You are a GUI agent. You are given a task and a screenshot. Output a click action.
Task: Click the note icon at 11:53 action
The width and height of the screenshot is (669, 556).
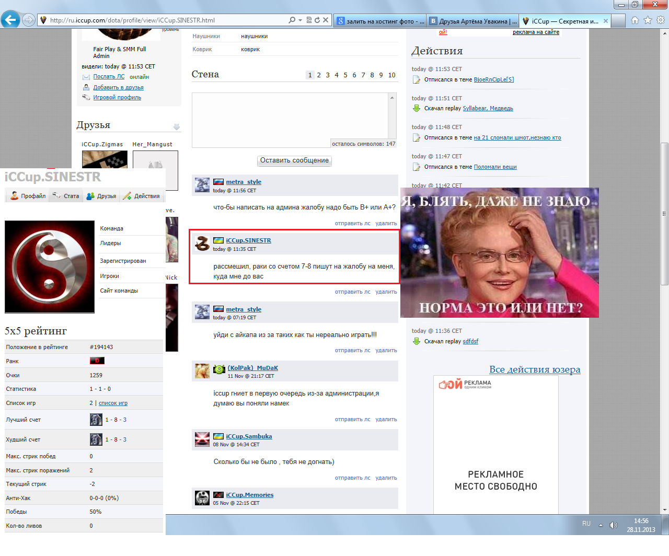tap(417, 79)
